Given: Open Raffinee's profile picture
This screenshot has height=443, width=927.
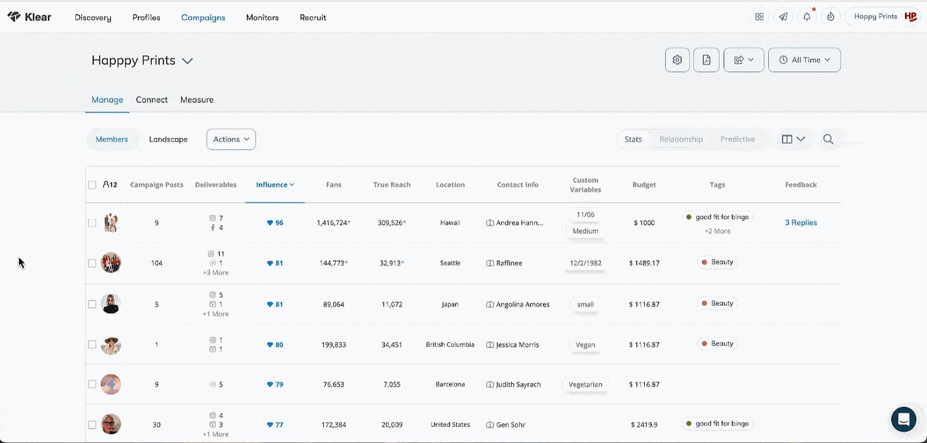Looking at the screenshot, I should [111, 263].
